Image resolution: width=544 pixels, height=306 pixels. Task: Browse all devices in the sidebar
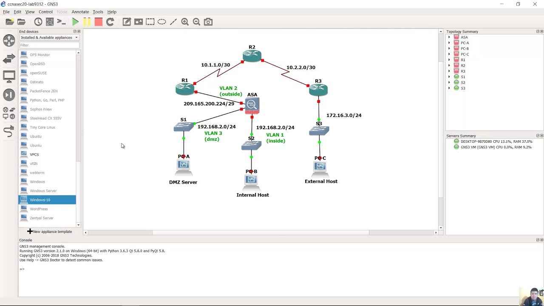pos(9,113)
